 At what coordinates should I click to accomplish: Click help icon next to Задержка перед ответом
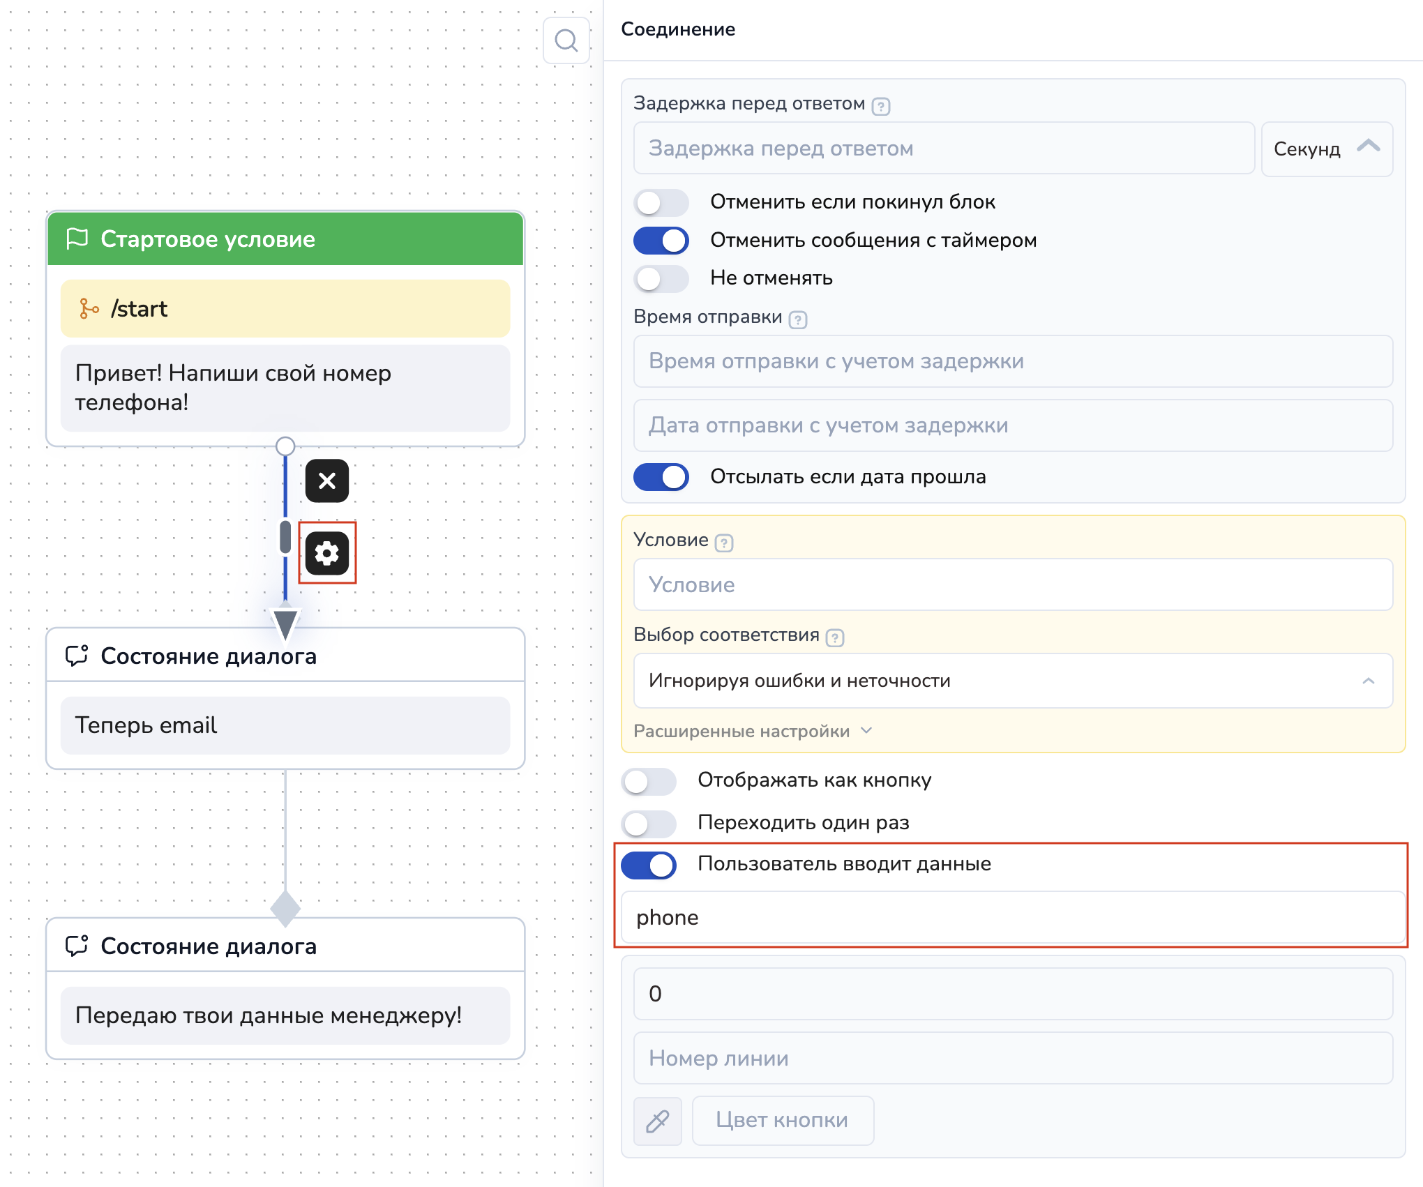[x=881, y=106]
